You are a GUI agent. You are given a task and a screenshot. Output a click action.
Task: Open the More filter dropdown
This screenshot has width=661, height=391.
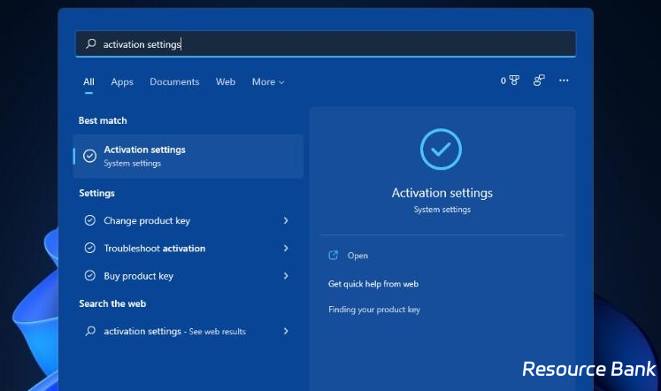(x=268, y=81)
